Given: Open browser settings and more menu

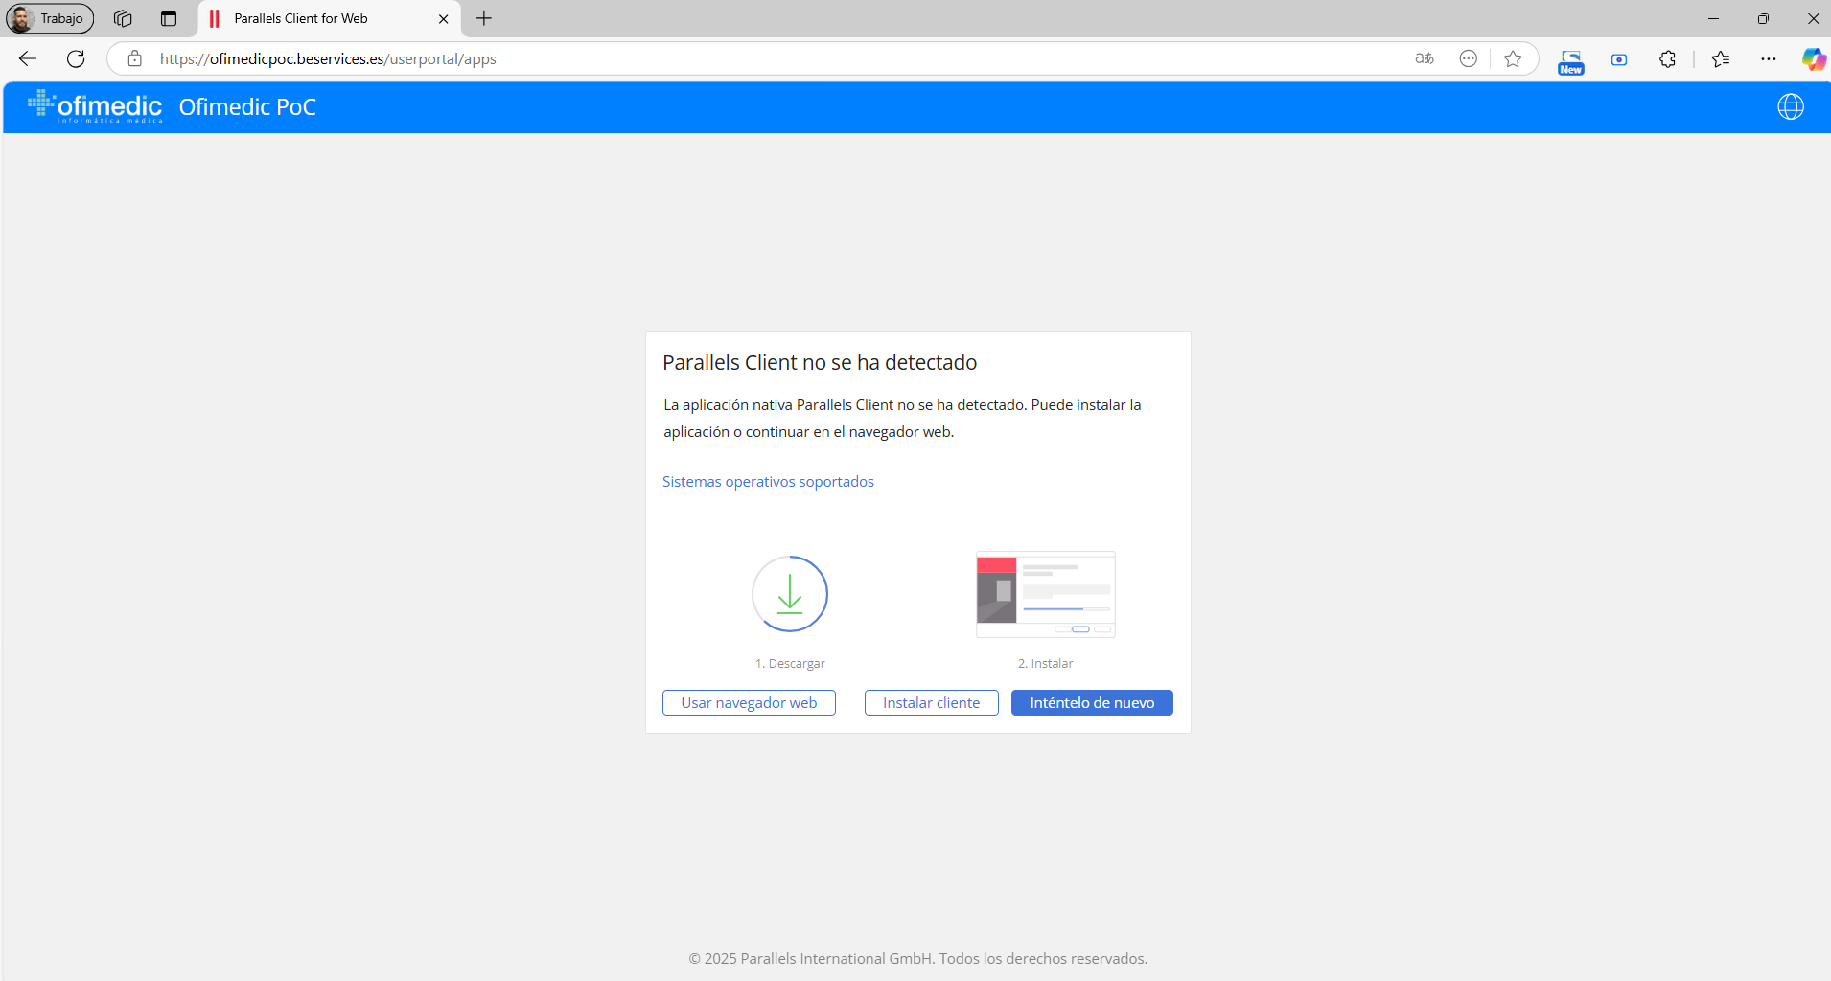Looking at the screenshot, I should (x=1769, y=58).
